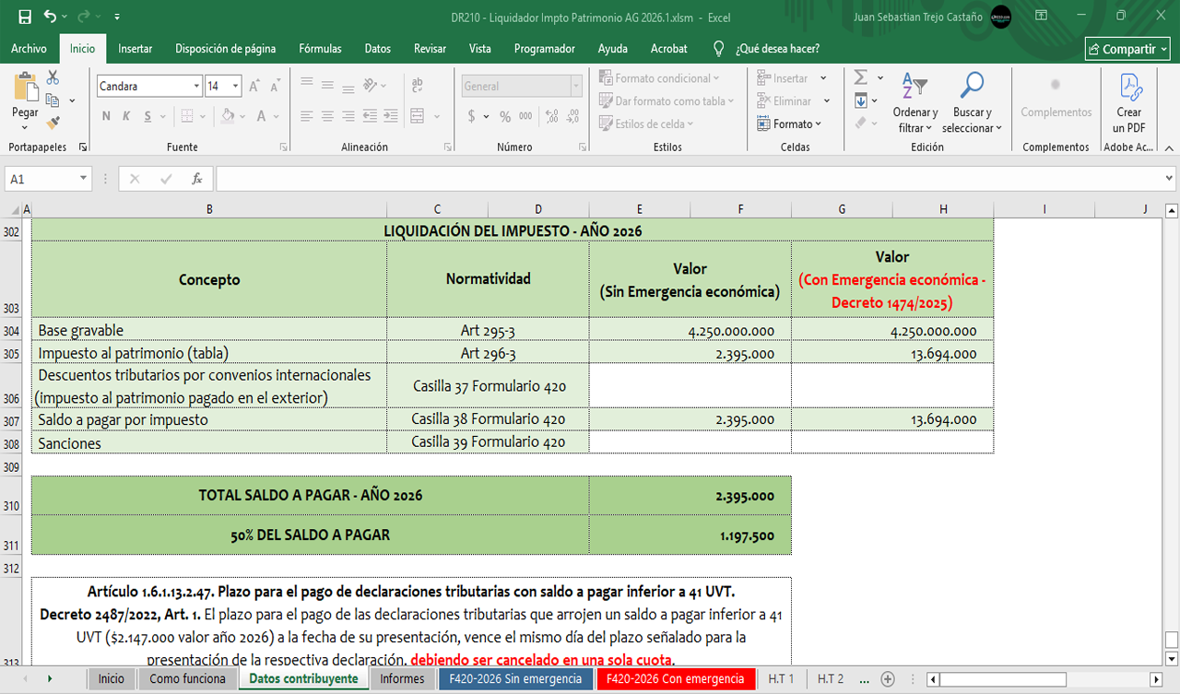The height and width of the screenshot is (694, 1180).
Task: Switch to F420-2026 Con emergencia sheet
Action: (x=675, y=679)
